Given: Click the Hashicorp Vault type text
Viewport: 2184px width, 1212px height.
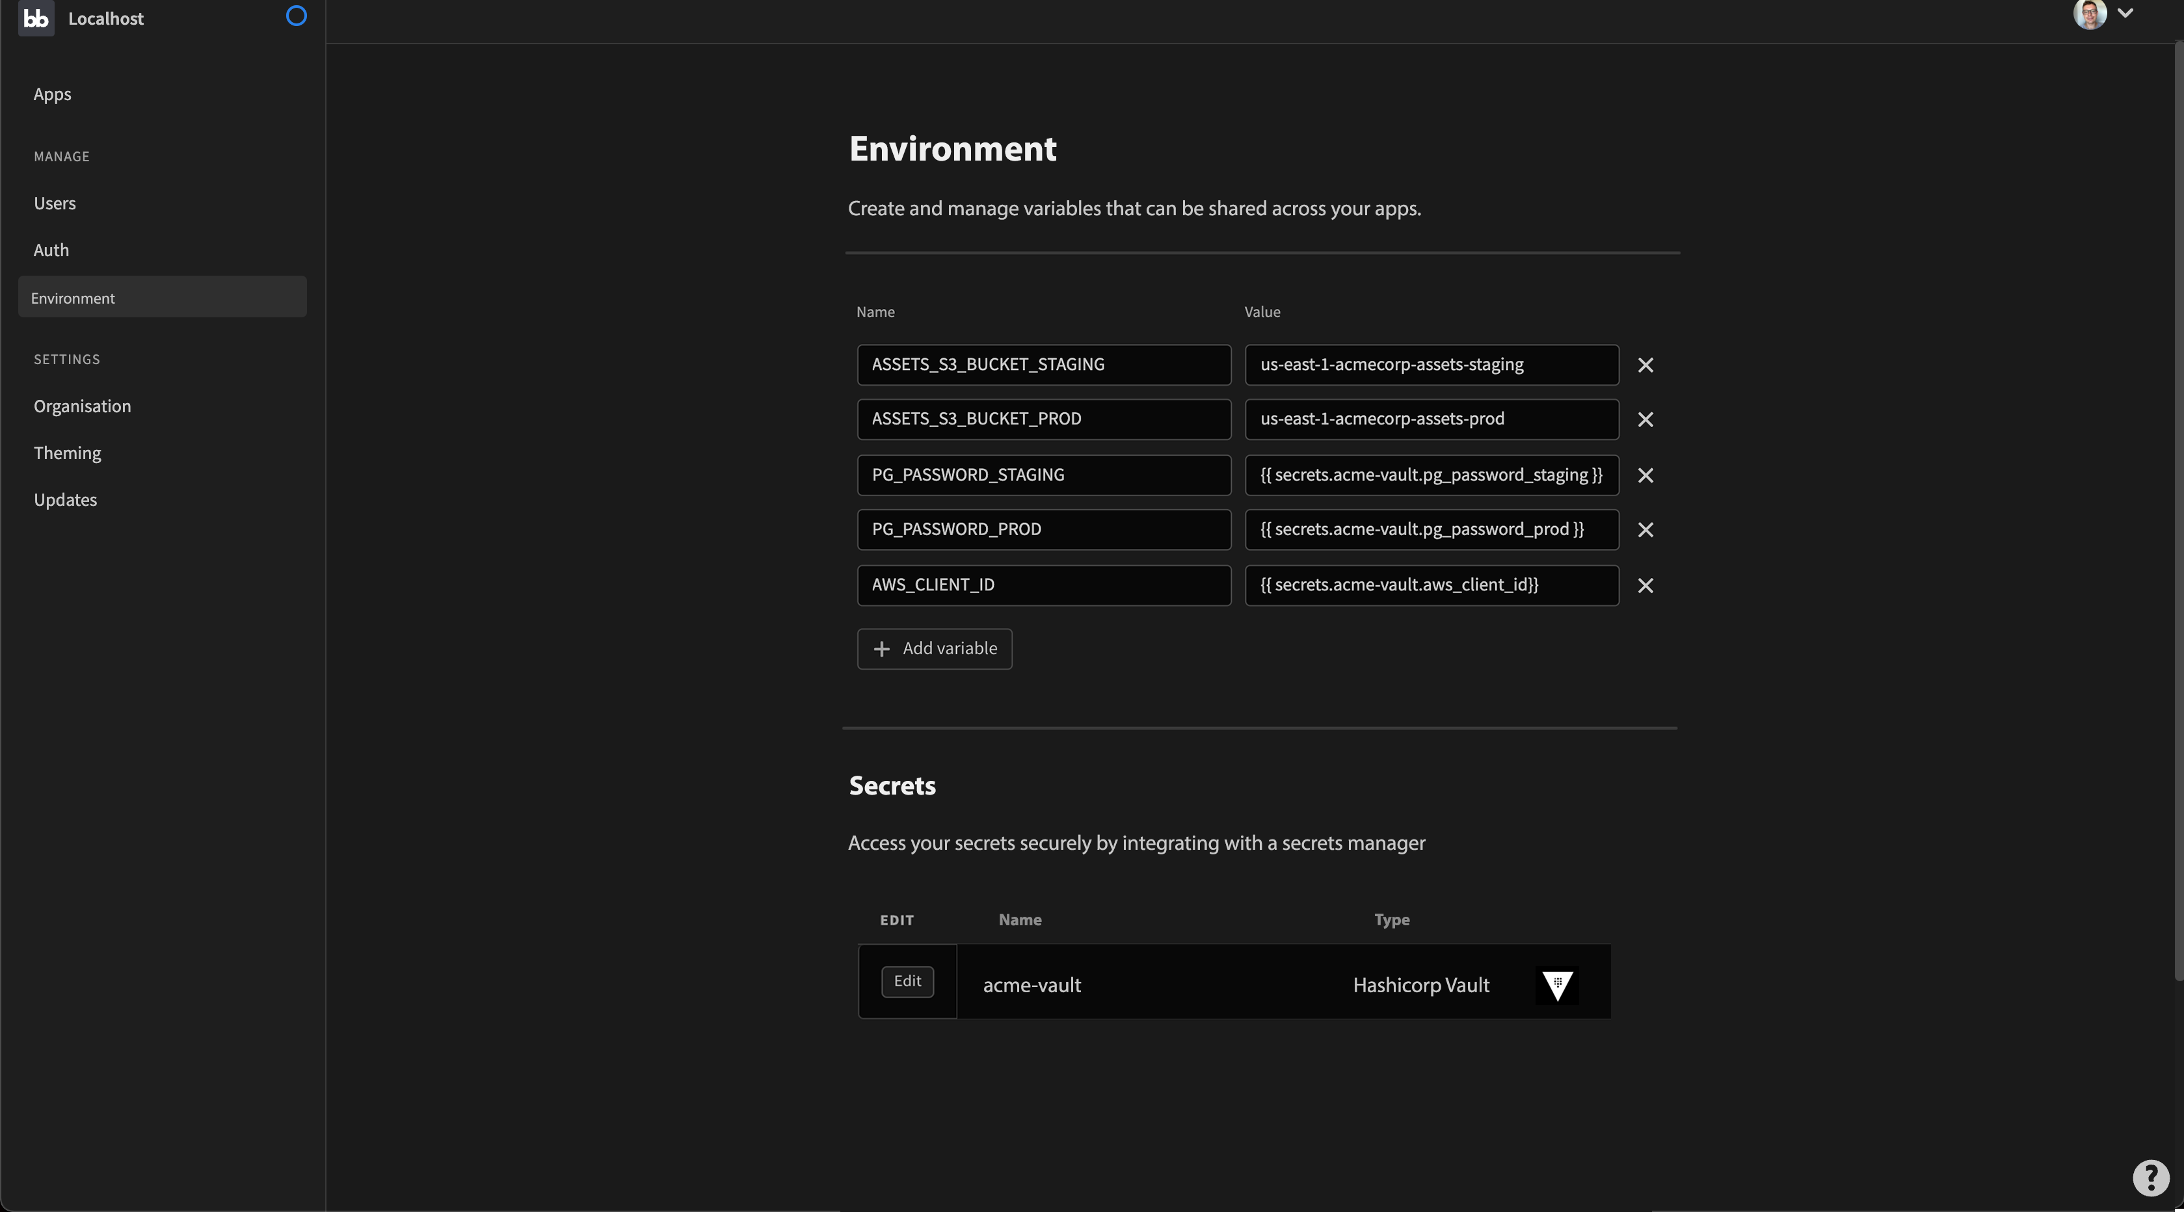Looking at the screenshot, I should point(1421,985).
